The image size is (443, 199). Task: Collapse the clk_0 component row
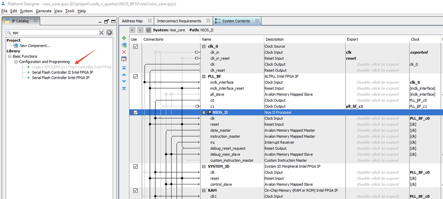coord(204,46)
